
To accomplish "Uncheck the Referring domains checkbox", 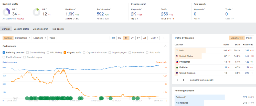I will tap(4, 53).
